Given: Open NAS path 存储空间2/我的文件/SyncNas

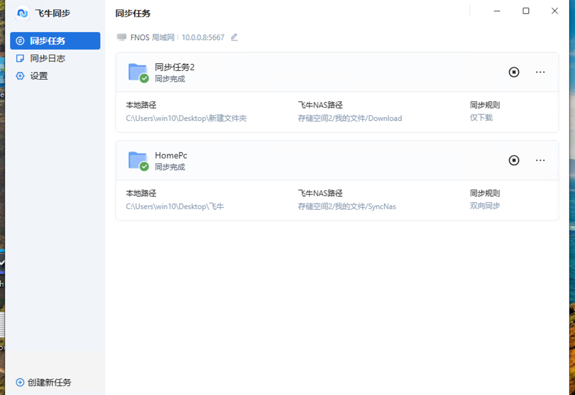Looking at the screenshot, I should pos(347,207).
